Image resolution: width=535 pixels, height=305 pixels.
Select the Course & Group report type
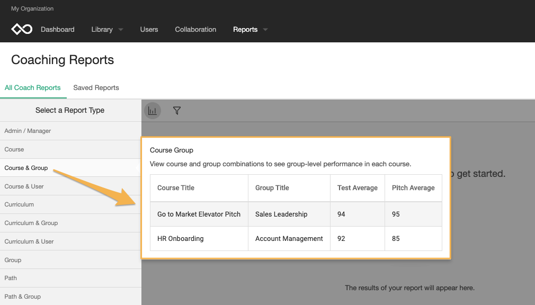point(70,168)
